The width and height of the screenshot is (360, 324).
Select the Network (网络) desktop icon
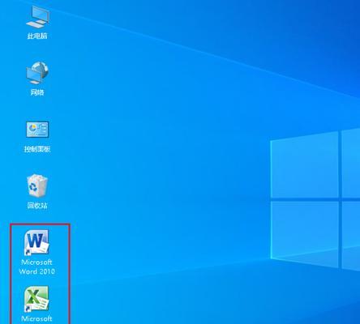(37, 73)
